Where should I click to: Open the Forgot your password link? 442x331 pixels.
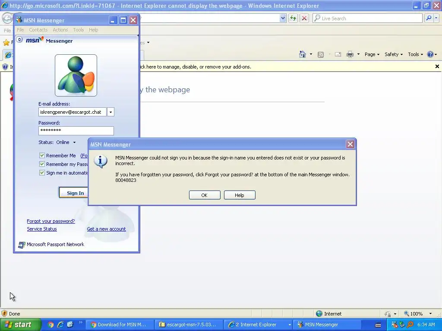point(51,221)
